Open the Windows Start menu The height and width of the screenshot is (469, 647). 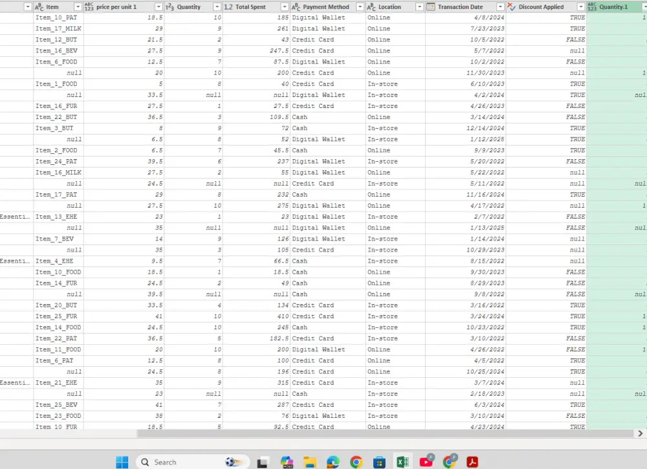pyautogui.click(x=122, y=462)
